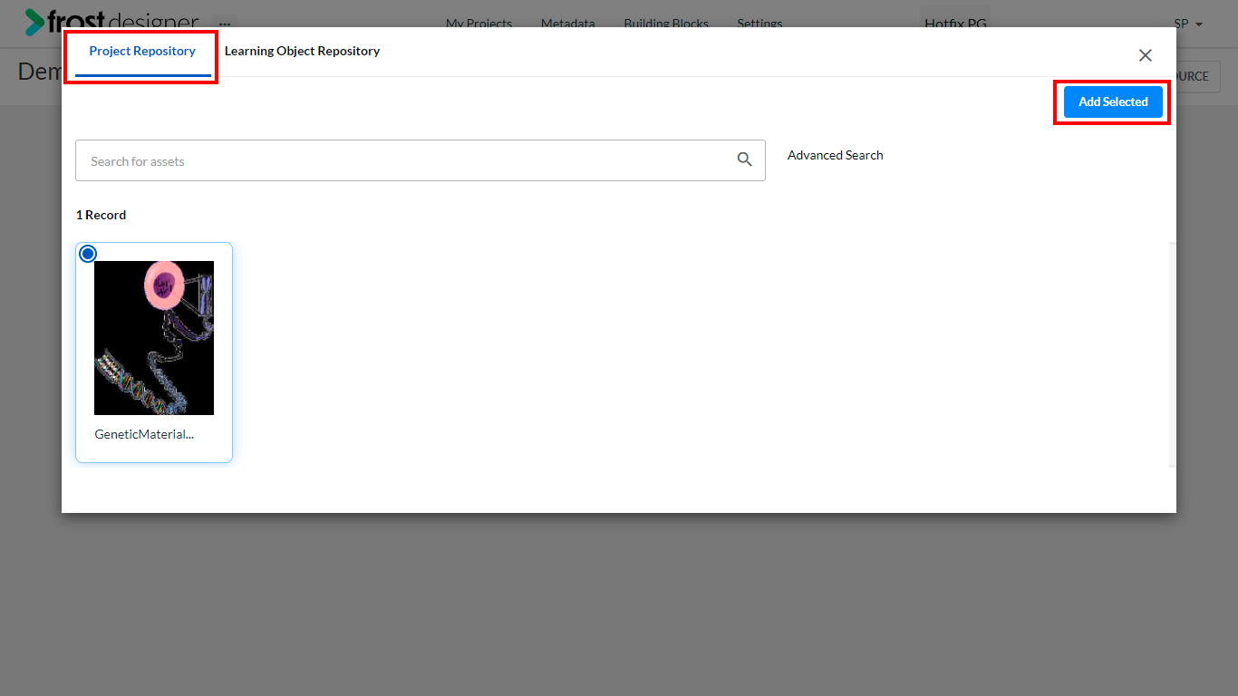
Task: Open Advanced Search
Action: click(835, 155)
